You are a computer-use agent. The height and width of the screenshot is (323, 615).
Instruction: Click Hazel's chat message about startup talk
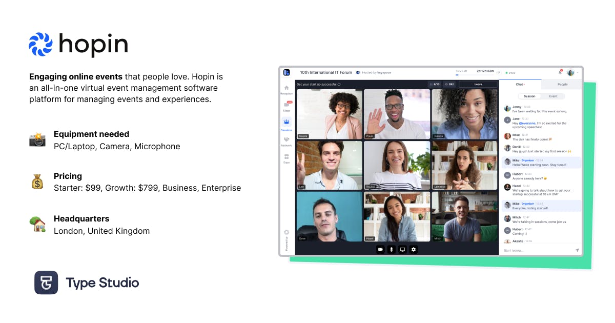541,192
